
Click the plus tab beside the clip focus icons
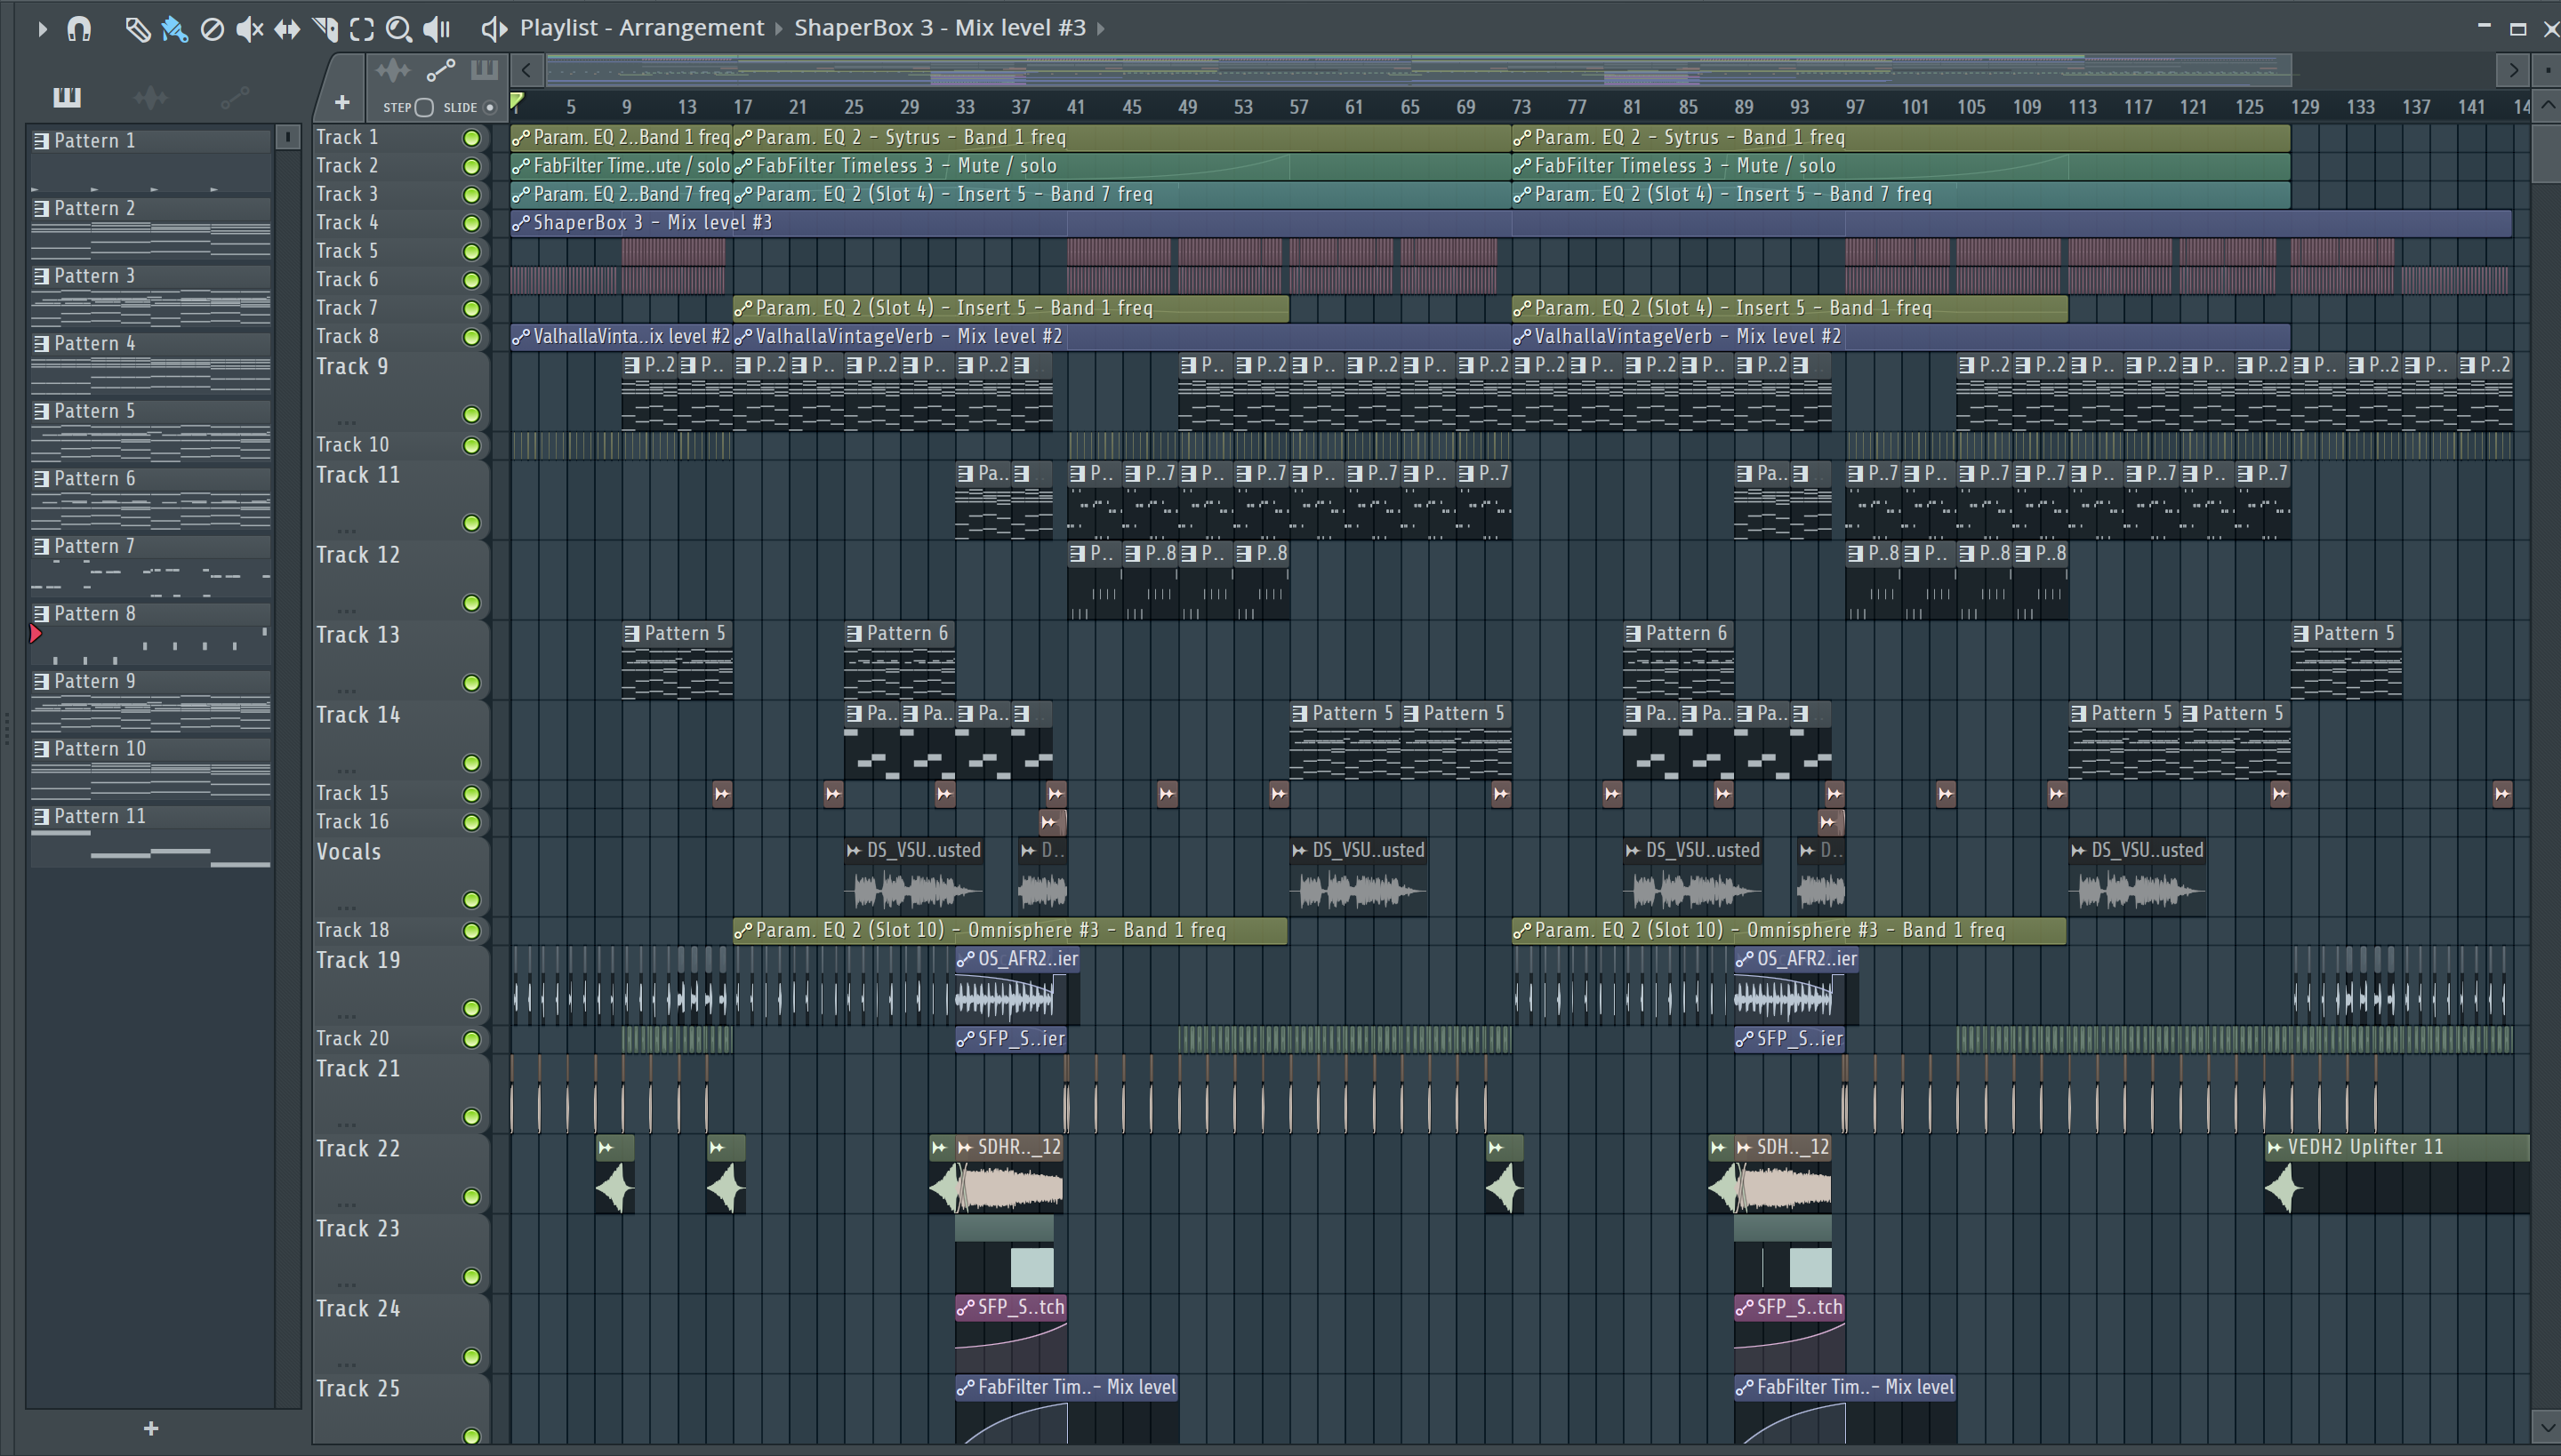(342, 102)
